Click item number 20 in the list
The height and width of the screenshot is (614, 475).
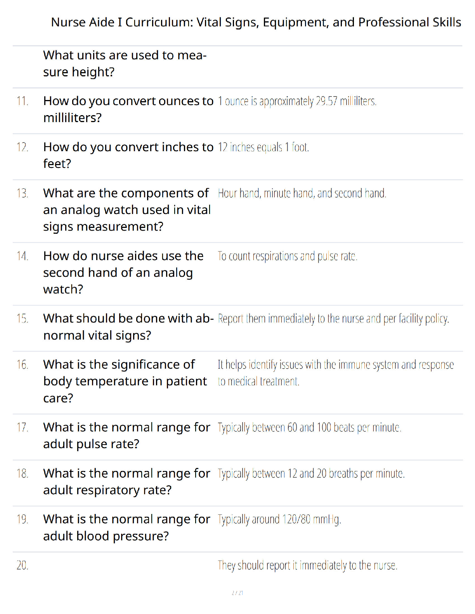point(23,566)
